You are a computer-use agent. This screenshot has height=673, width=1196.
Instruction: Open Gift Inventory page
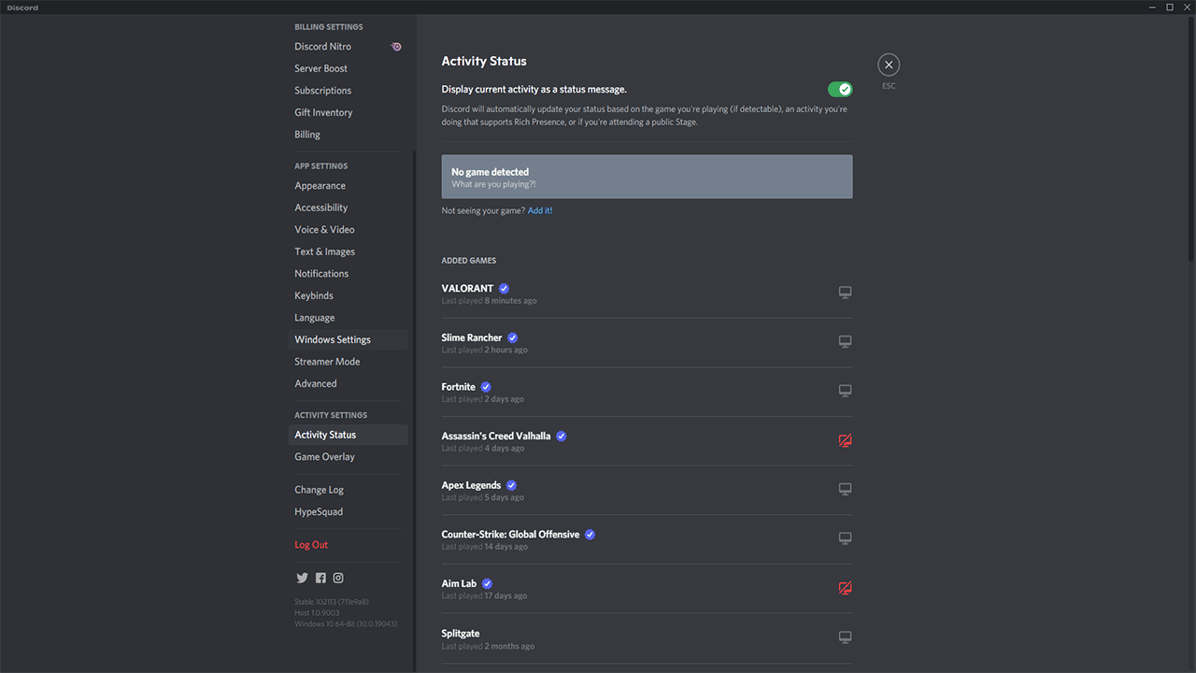348,112
